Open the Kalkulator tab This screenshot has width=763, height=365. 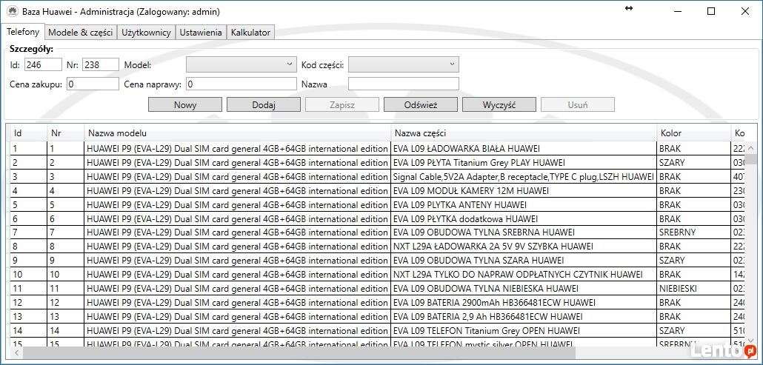[x=250, y=33]
